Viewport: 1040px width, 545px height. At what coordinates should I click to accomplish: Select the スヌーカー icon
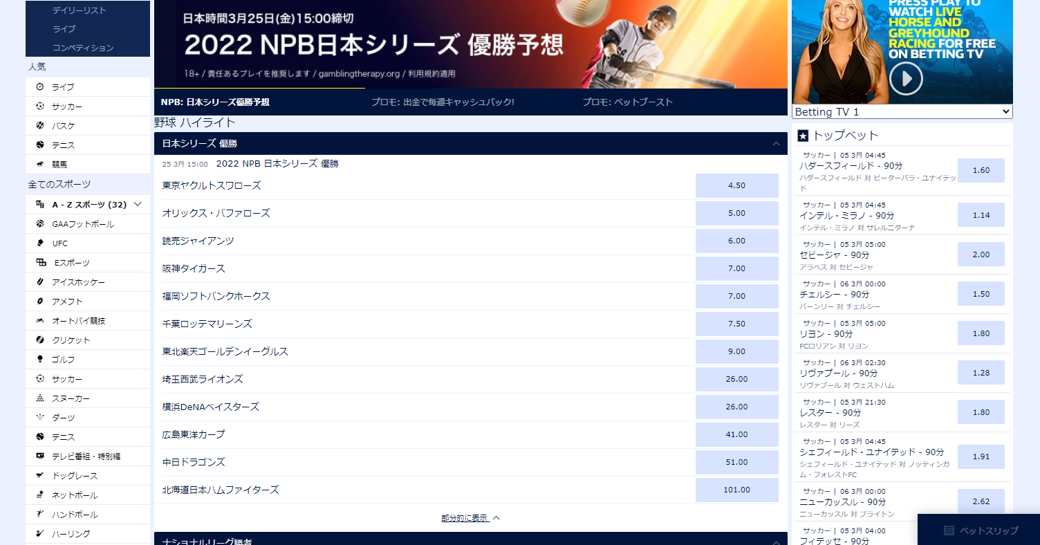click(x=39, y=398)
